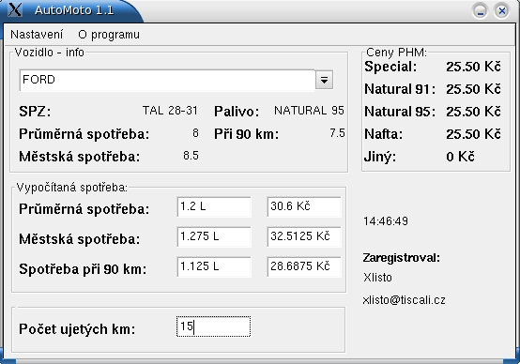Select the 30.6 Kč cost field
Screen dimensions: 520x364
(304, 206)
